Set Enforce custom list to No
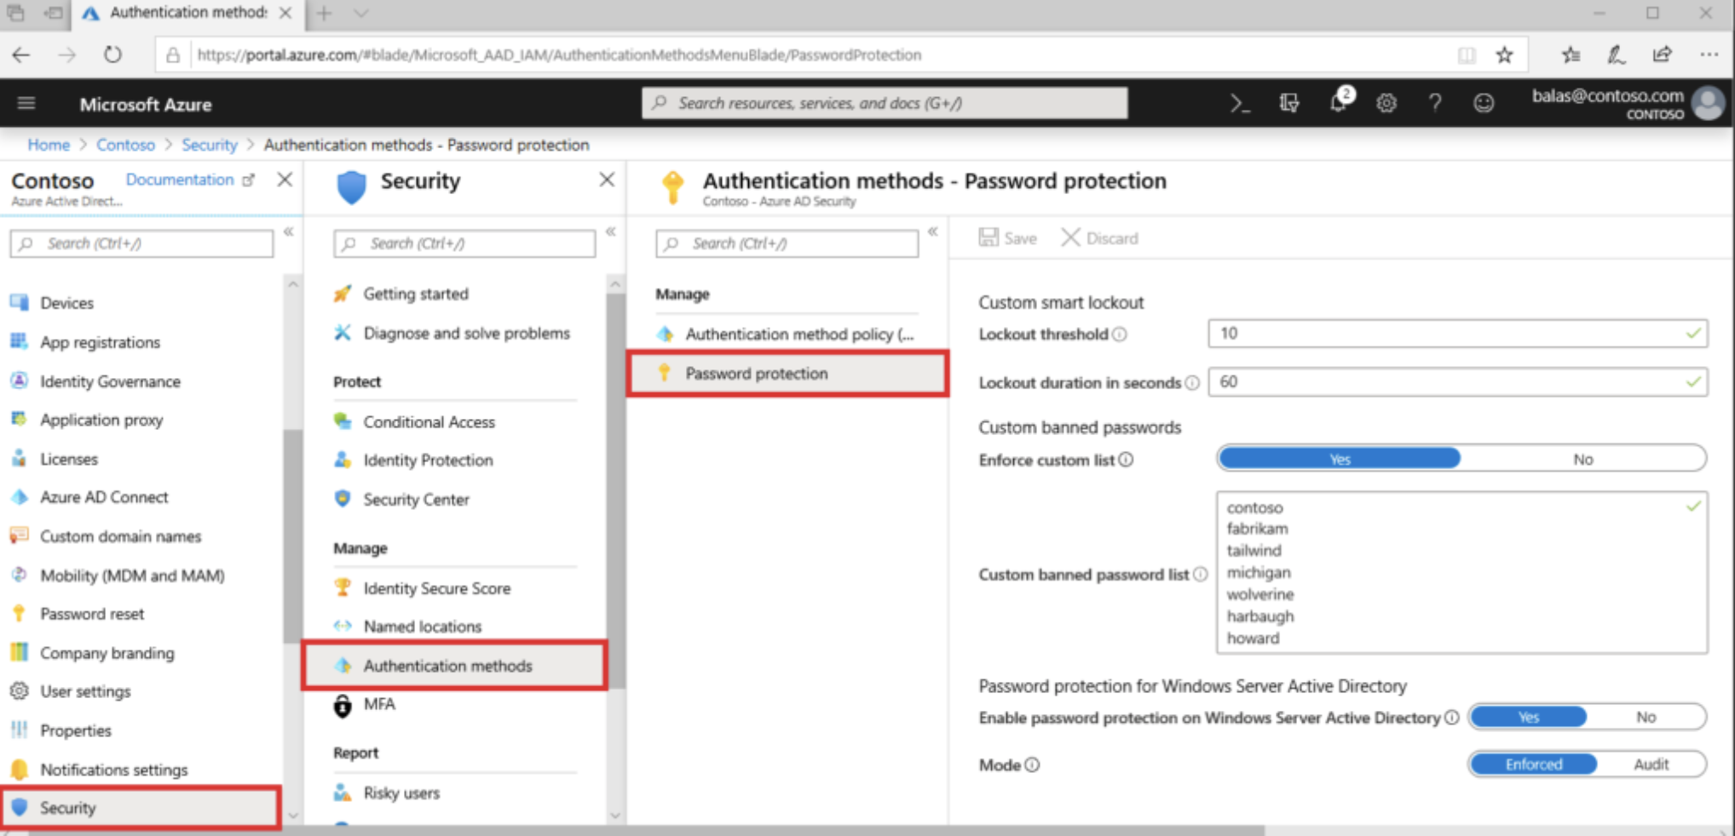The height and width of the screenshot is (836, 1735). [1582, 458]
